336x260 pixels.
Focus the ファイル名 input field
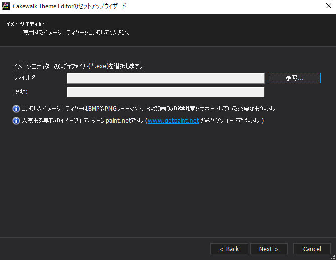[x=166, y=78]
